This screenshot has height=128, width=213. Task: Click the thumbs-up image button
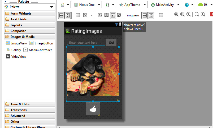click(x=93, y=109)
